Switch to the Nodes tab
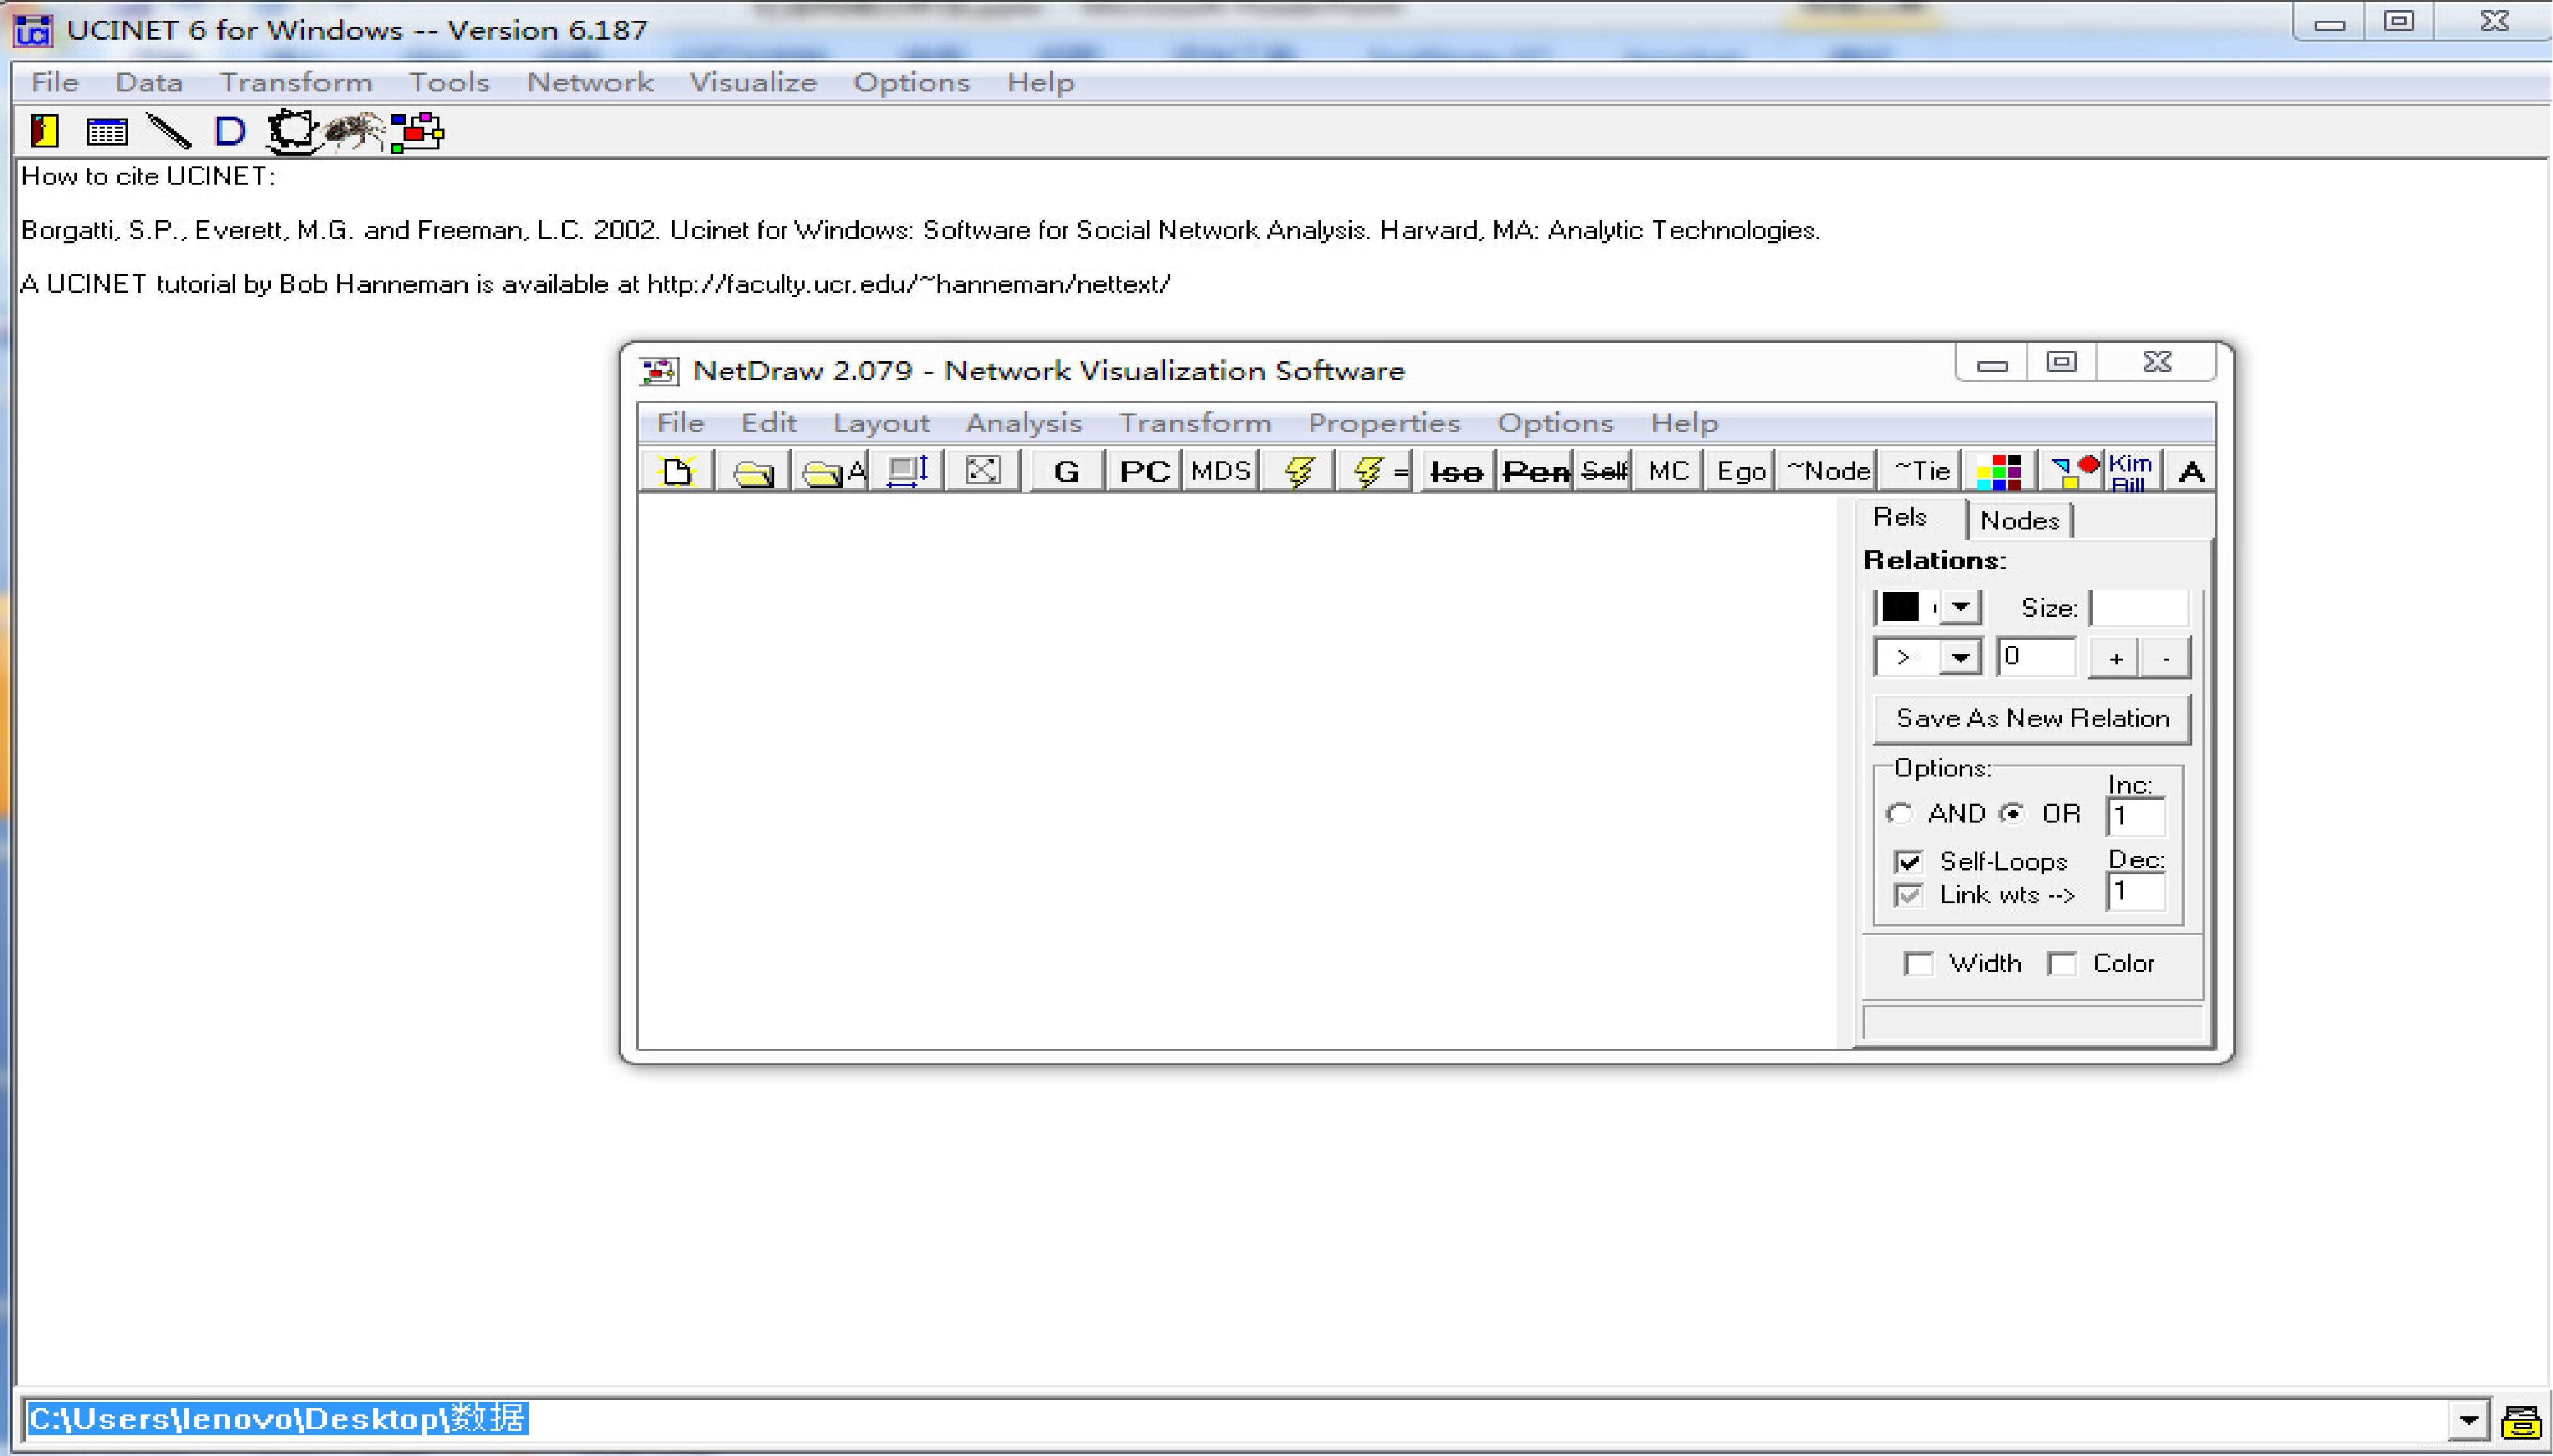The image size is (2553, 1456). [x=2019, y=520]
